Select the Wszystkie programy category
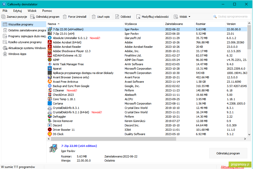This screenshot has height=169, width=253. 24,24
